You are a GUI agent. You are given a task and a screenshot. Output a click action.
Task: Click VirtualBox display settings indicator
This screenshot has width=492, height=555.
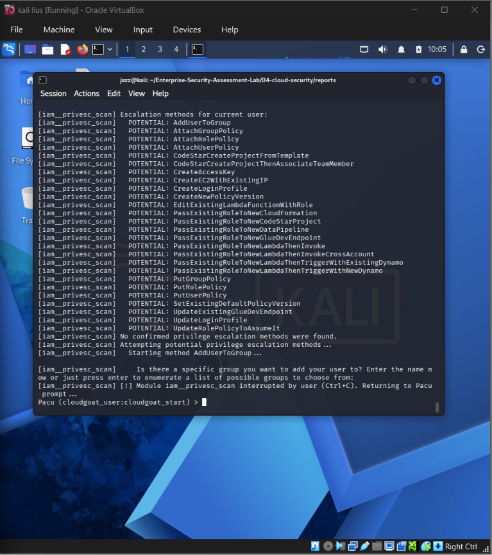click(389, 546)
